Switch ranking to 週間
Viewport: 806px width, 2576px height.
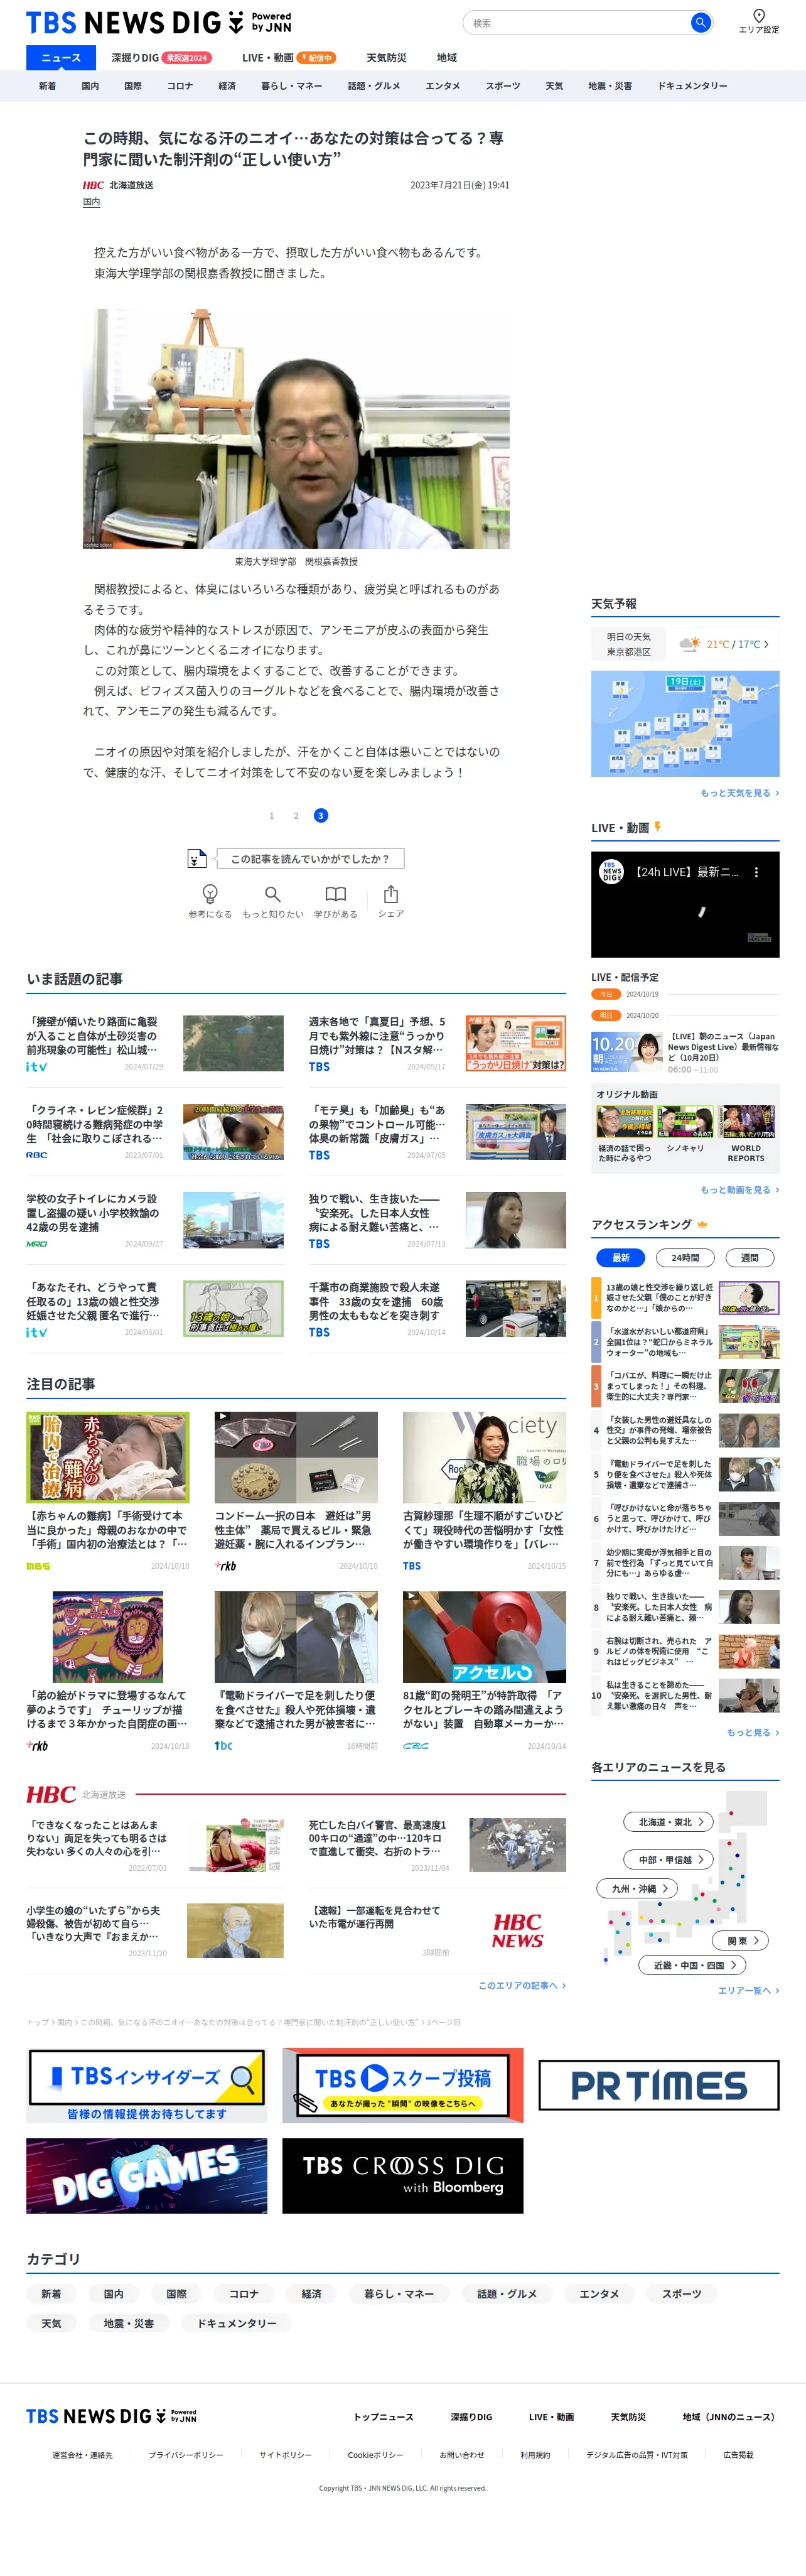point(749,1257)
